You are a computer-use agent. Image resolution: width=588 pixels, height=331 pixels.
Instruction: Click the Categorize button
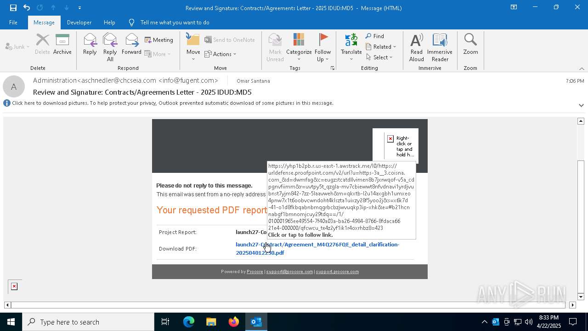coord(299,47)
